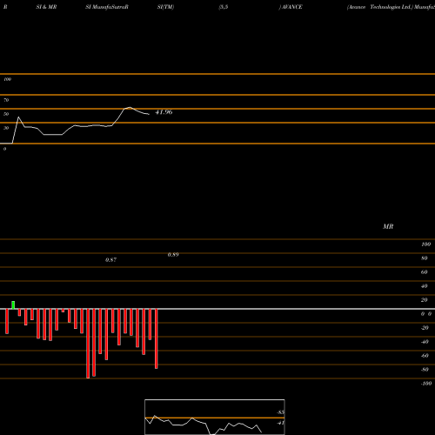Image resolution: width=435 pixels, height=435 pixels.
Task: Click the -100 label on the MR axis
Action: [x=426, y=384]
